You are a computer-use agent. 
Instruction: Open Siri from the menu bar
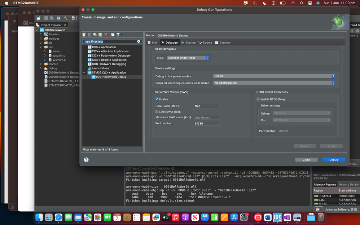click(318, 3)
